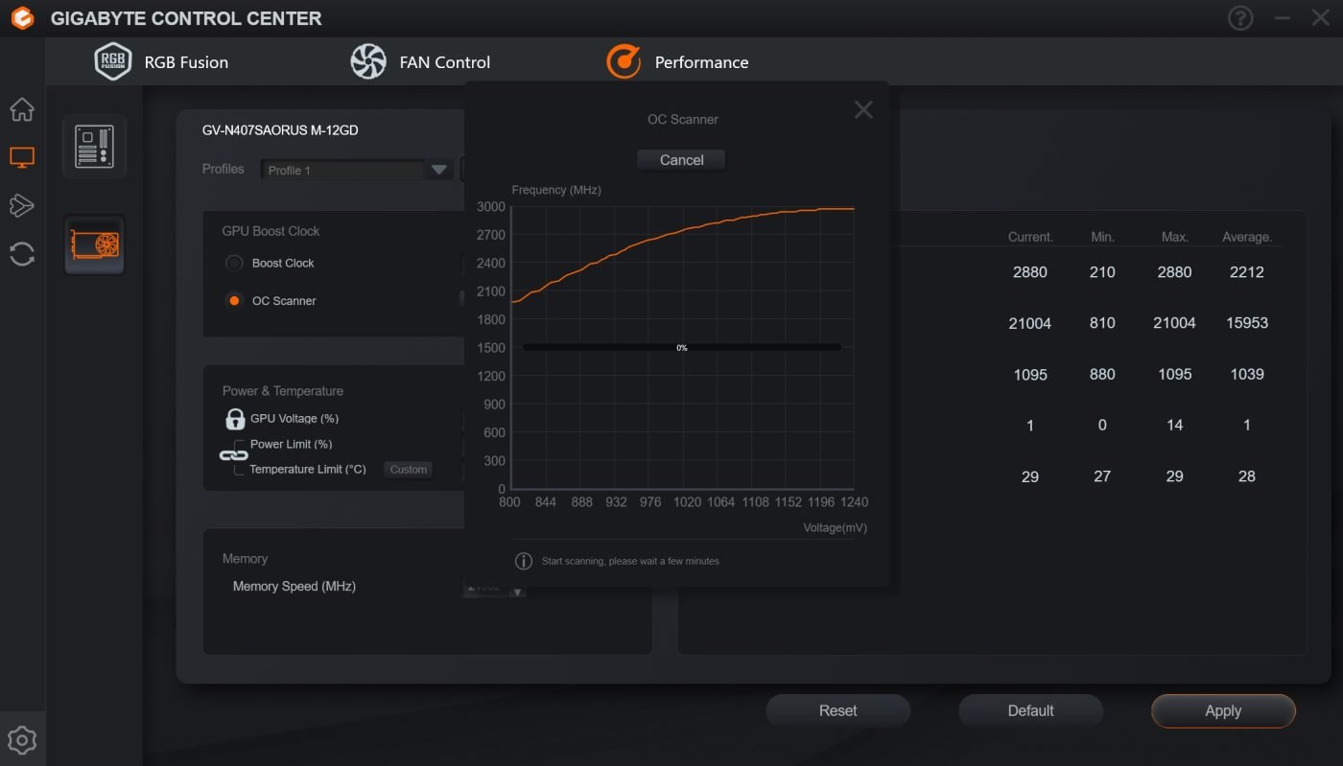The height and width of the screenshot is (766, 1343).
Task: Click the RGB Fusion icon
Action: [113, 61]
